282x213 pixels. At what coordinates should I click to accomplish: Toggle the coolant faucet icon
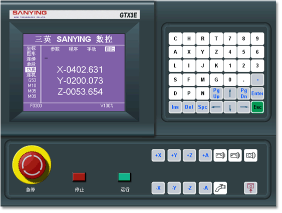click(220, 188)
